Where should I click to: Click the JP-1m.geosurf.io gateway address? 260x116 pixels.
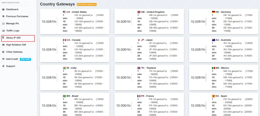[x=158, y=43]
